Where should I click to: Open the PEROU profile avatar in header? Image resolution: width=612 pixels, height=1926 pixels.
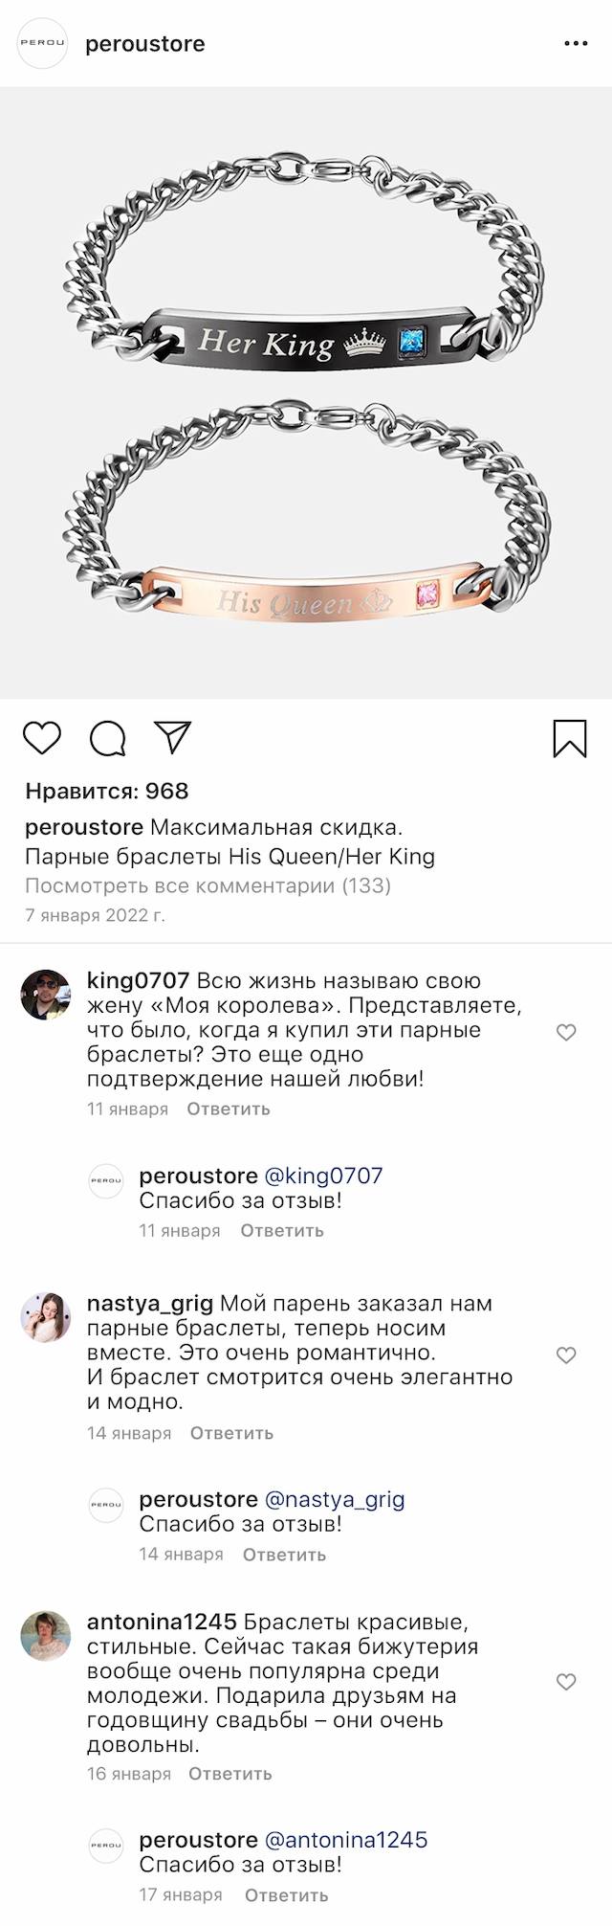click(x=43, y=44)
